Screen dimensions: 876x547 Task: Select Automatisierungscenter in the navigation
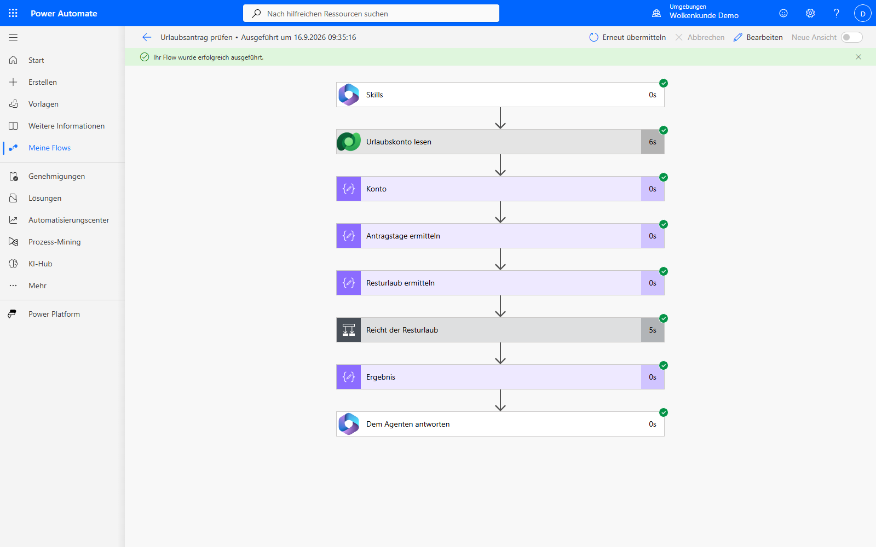(62, 220)
